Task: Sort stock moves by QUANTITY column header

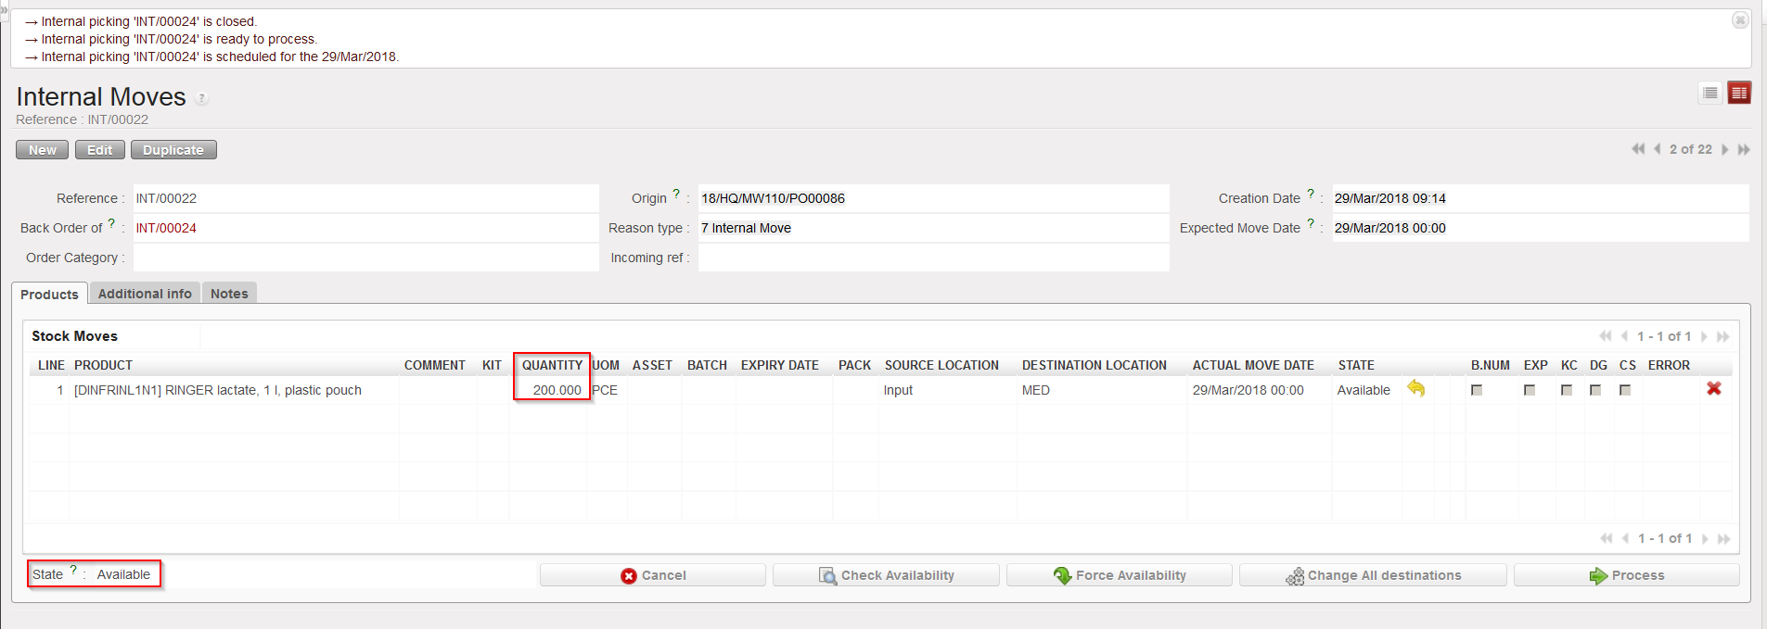Action: (552, 365)
